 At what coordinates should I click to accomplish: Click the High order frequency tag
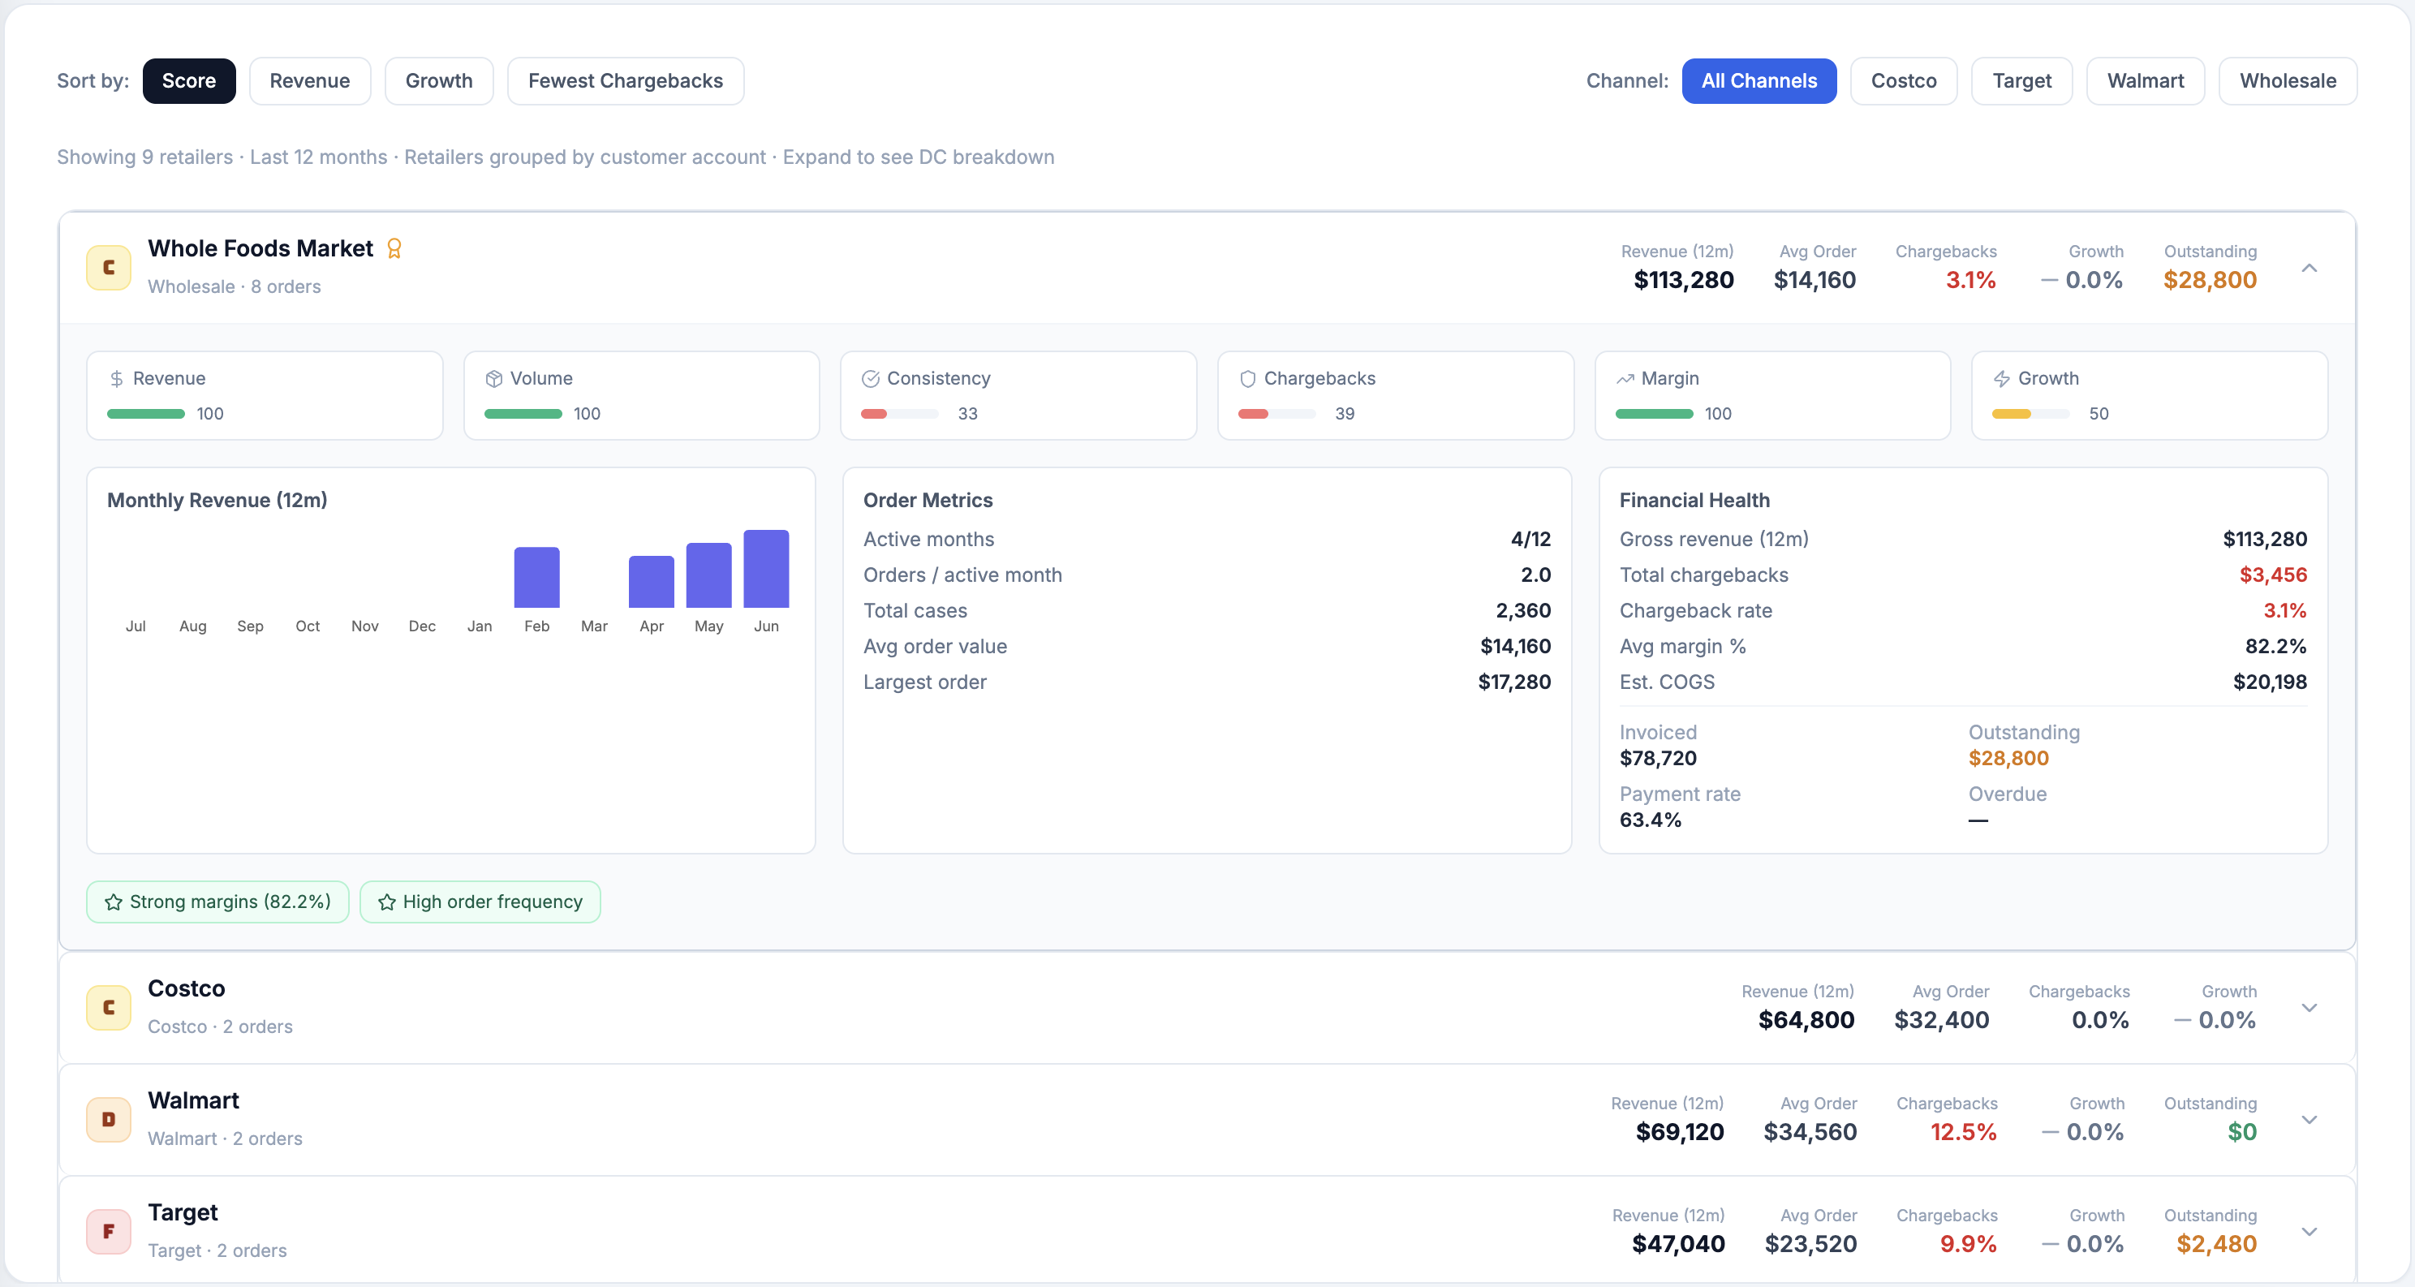(x=480, y=902)
